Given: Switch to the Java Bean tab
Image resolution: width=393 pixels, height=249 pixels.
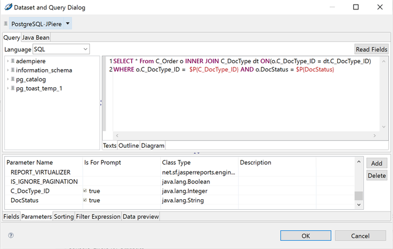Looking at the screenshot, I should pos(36,37).
